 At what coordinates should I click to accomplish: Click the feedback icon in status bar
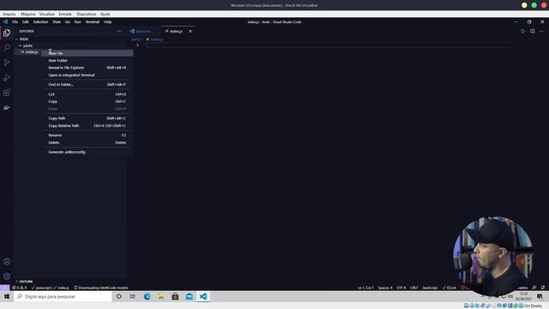point(534,288)
